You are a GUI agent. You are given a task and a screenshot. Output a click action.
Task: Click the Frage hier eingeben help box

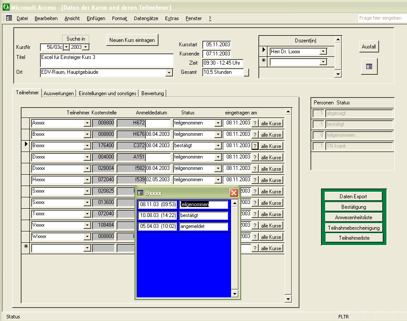pyautogui.click(x=382, y=18)
